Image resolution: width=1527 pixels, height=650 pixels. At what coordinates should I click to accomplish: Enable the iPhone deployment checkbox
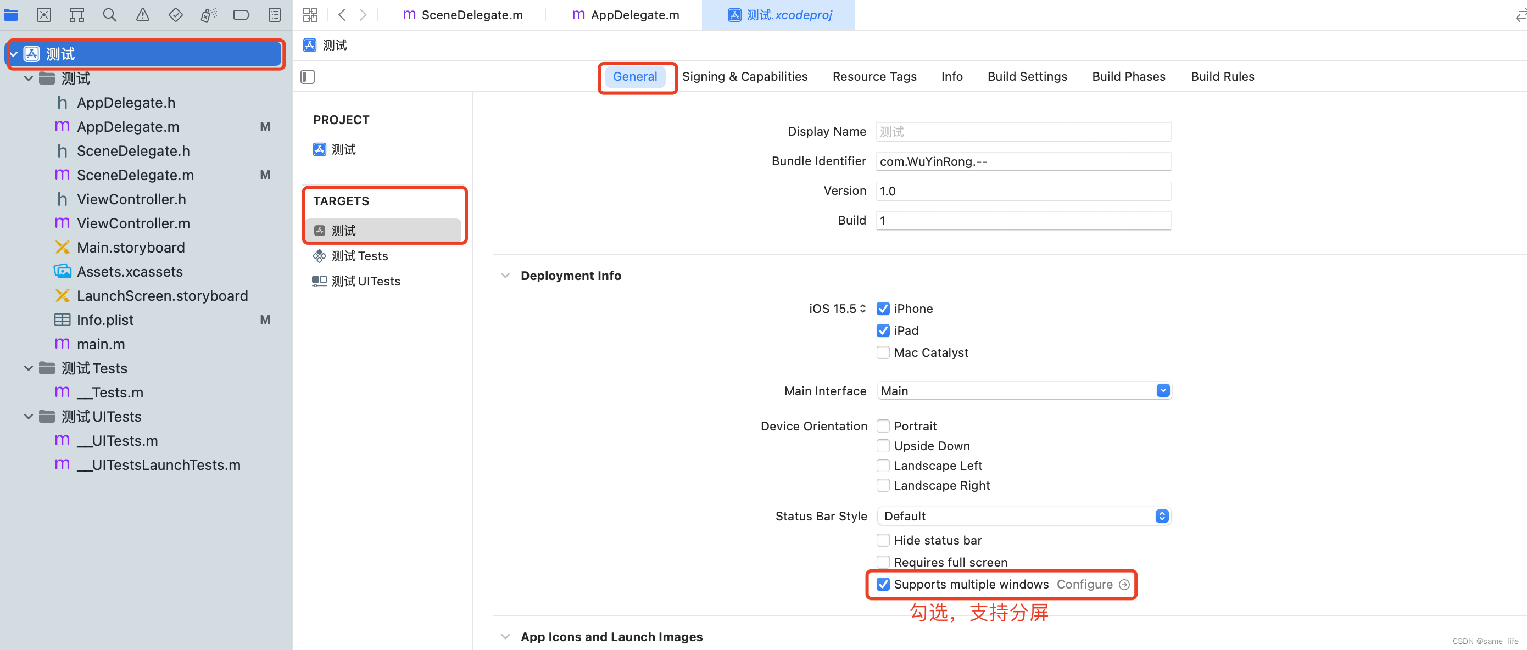tap(882, 309)
